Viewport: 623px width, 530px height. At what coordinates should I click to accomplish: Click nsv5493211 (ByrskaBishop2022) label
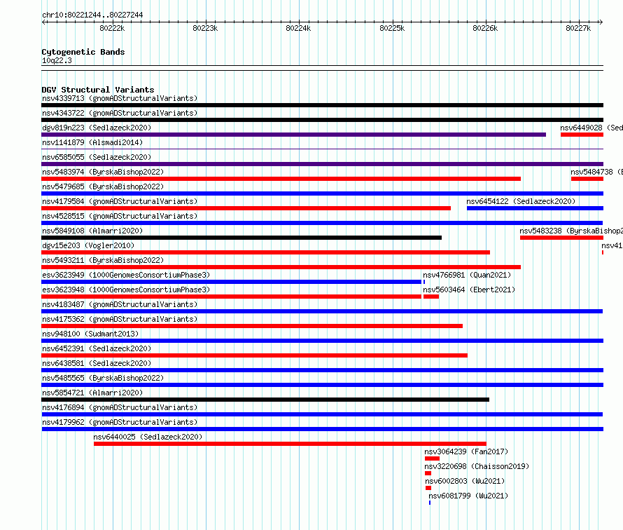[103, 260]
